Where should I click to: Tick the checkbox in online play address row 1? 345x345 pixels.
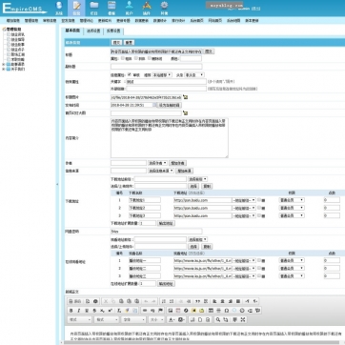click(x=259, y=260)
